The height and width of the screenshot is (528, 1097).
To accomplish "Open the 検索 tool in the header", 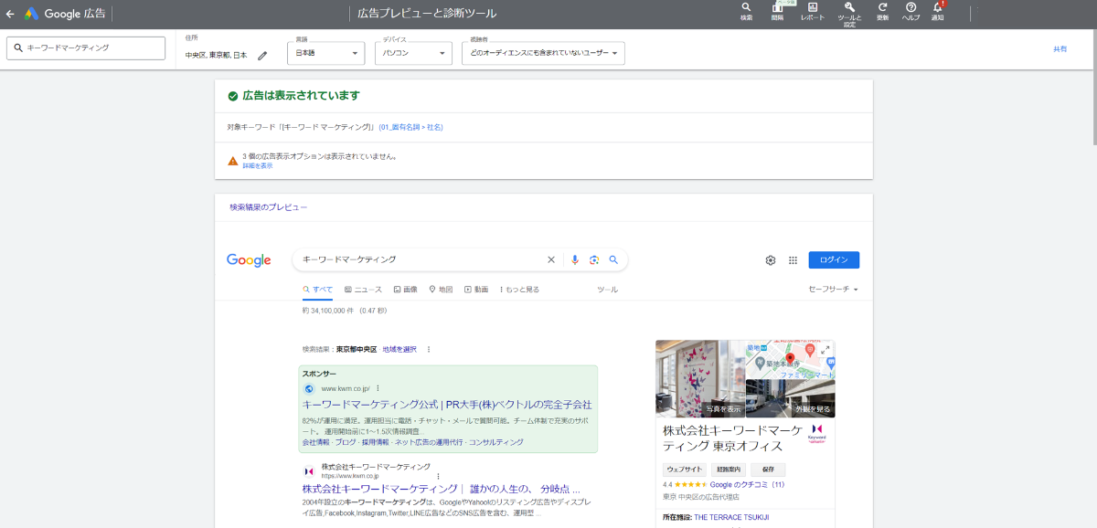I will (x=747, y=11).
